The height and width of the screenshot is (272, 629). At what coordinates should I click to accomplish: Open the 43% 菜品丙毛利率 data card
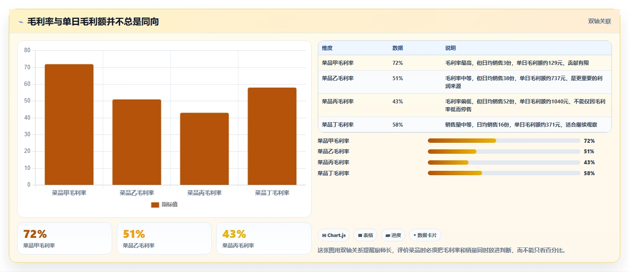tap(263, 238)
